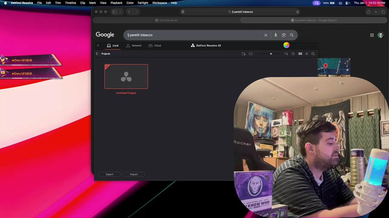Open the Edit menu in menu bar

point(48,3)
